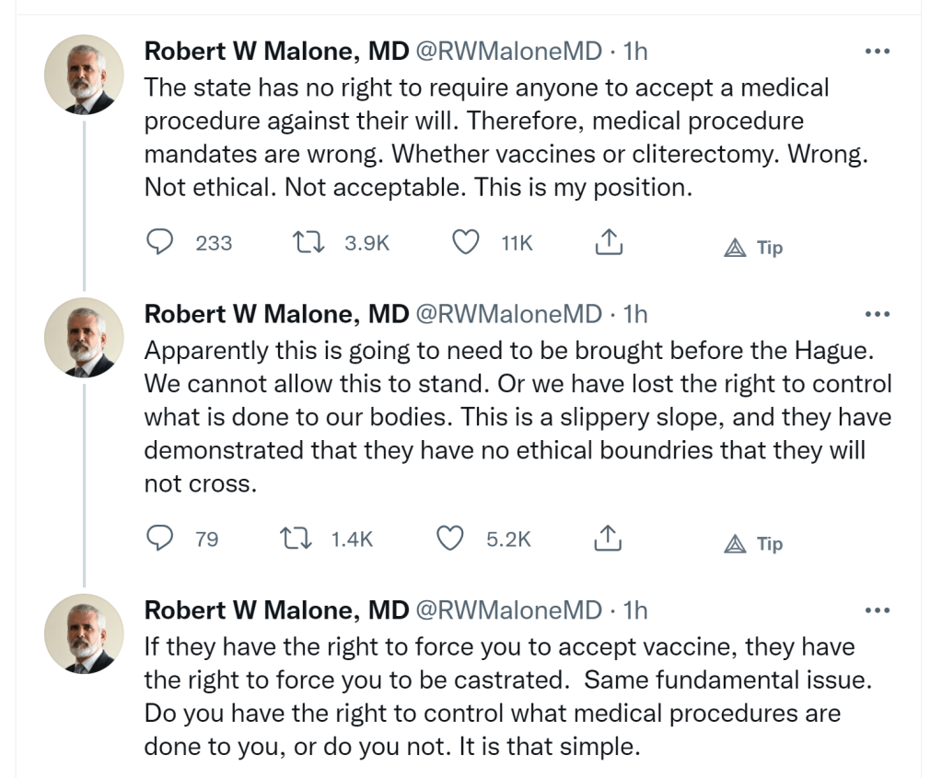Open more options on the castration tweet

[x=878, y=610]
